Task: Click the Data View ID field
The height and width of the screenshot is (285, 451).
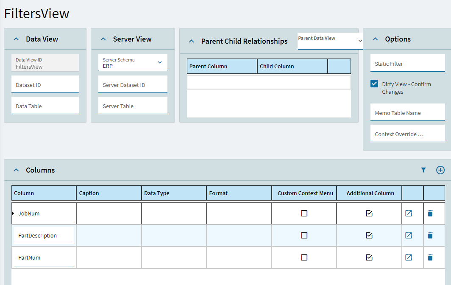Action: click(x=45, y=63)
